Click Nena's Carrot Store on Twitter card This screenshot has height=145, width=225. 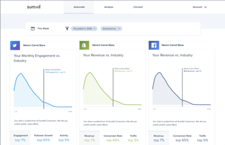(x=34, y=45)
